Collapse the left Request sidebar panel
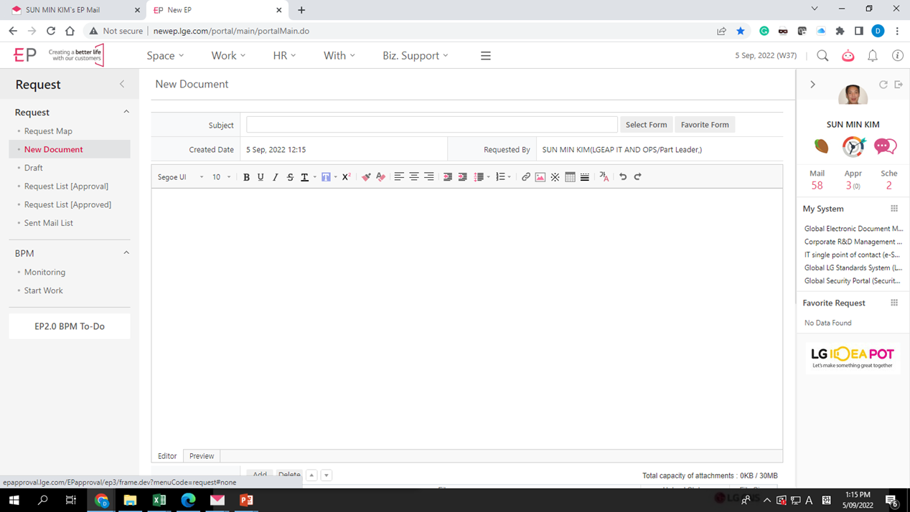The image size is (910, 512). tap(122, 84)
